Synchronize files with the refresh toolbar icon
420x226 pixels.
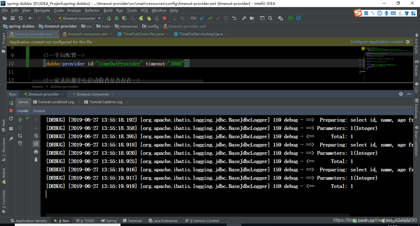coord(20,18)
